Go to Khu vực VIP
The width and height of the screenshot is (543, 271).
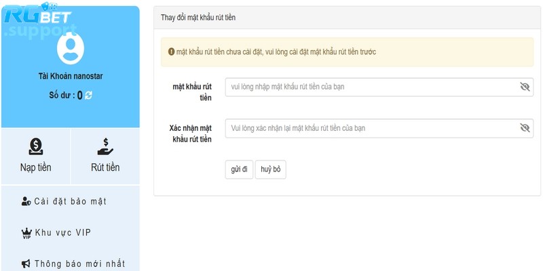pyautogui.click(x=56, y=233)
